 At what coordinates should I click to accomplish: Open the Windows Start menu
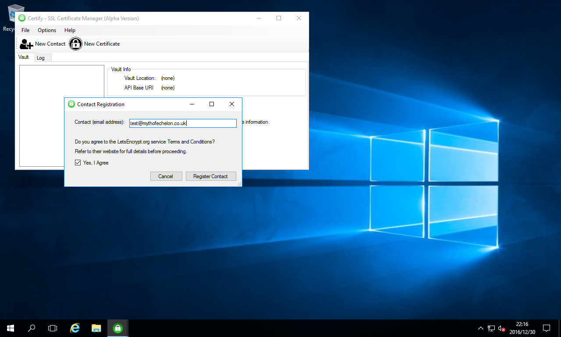[x=11, y=328]
